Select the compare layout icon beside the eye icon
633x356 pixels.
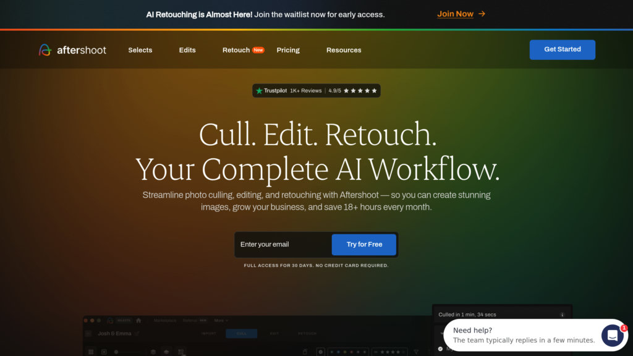tap(182, 352)
